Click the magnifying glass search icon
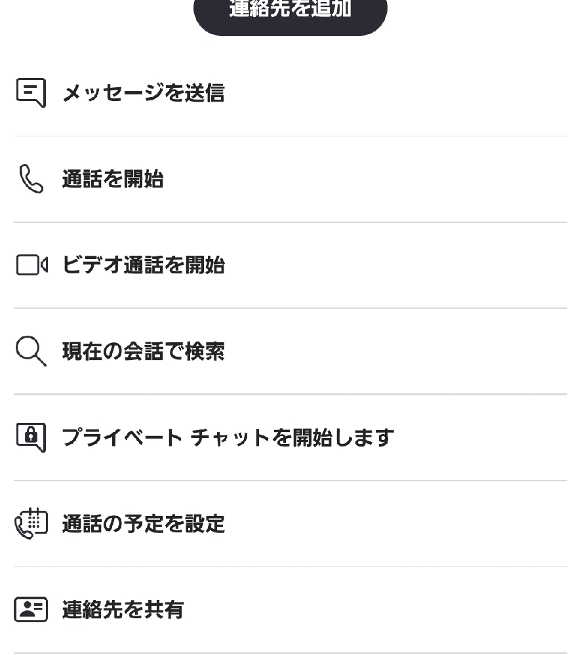The image size is (581, 655). (x=31, y=351)
